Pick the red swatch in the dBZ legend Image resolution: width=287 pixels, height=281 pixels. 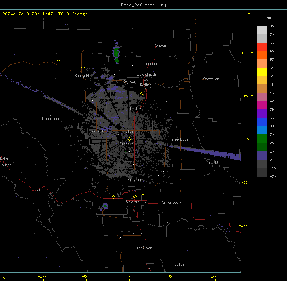[x=262, y=47]
